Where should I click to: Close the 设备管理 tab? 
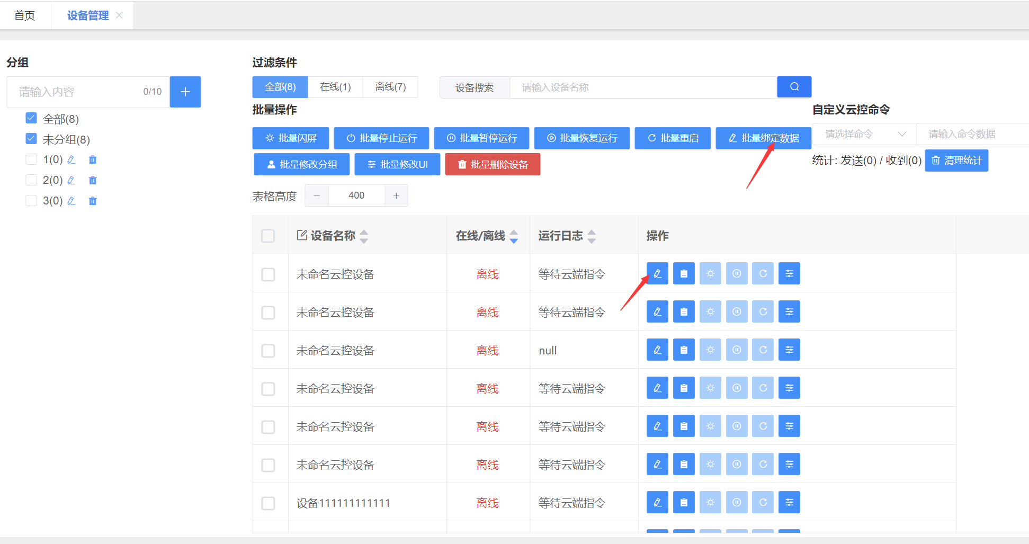point(119,15)
